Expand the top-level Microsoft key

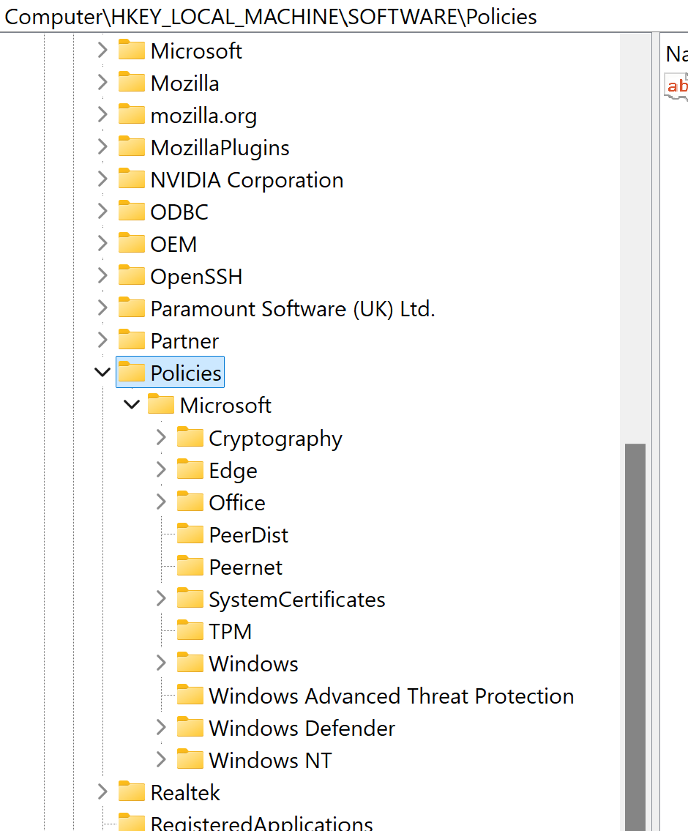pos(102,51)
